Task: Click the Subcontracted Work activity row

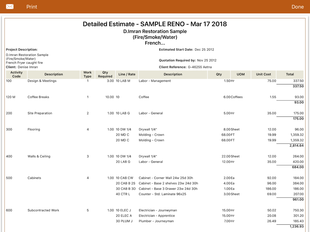Action: tap(43, 210)
